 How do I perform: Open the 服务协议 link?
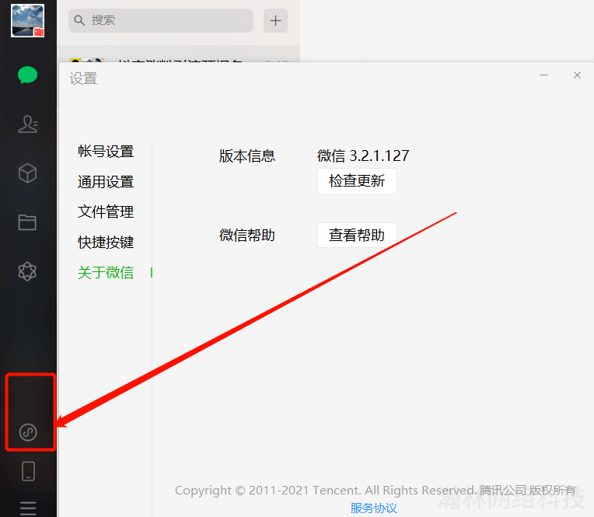click(374, 508)
